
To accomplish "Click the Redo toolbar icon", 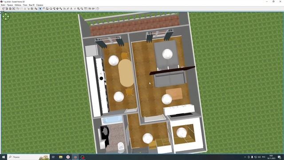I will [x=21, y=8].
